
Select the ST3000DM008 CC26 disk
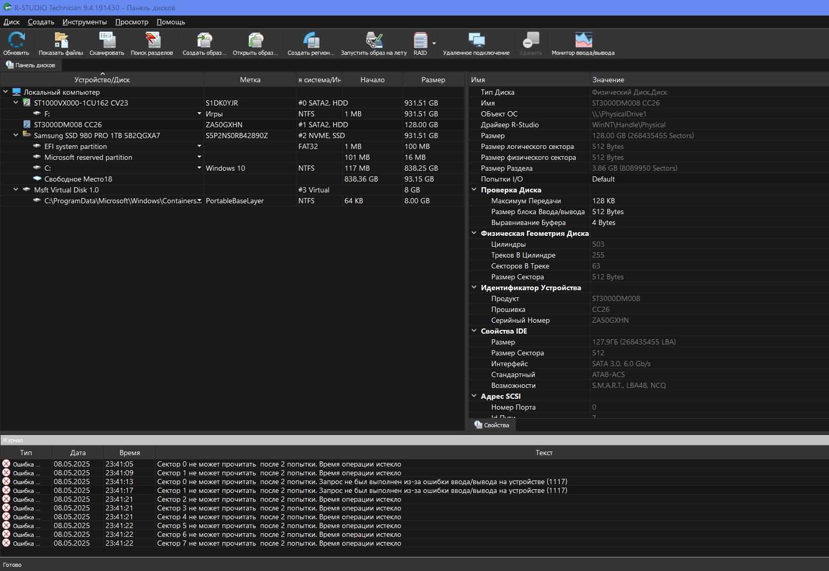pos(68,125)
